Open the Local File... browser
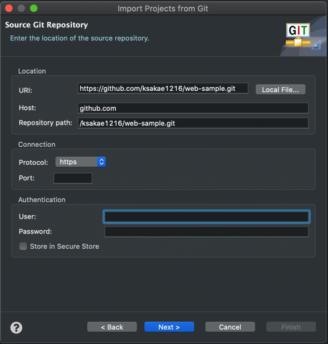The width and height of the screenshot is (328, 344). 280,90
